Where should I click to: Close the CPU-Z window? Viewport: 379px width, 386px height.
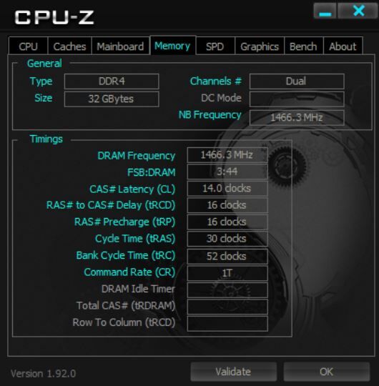pyautogui.click(x=358, y=11)
